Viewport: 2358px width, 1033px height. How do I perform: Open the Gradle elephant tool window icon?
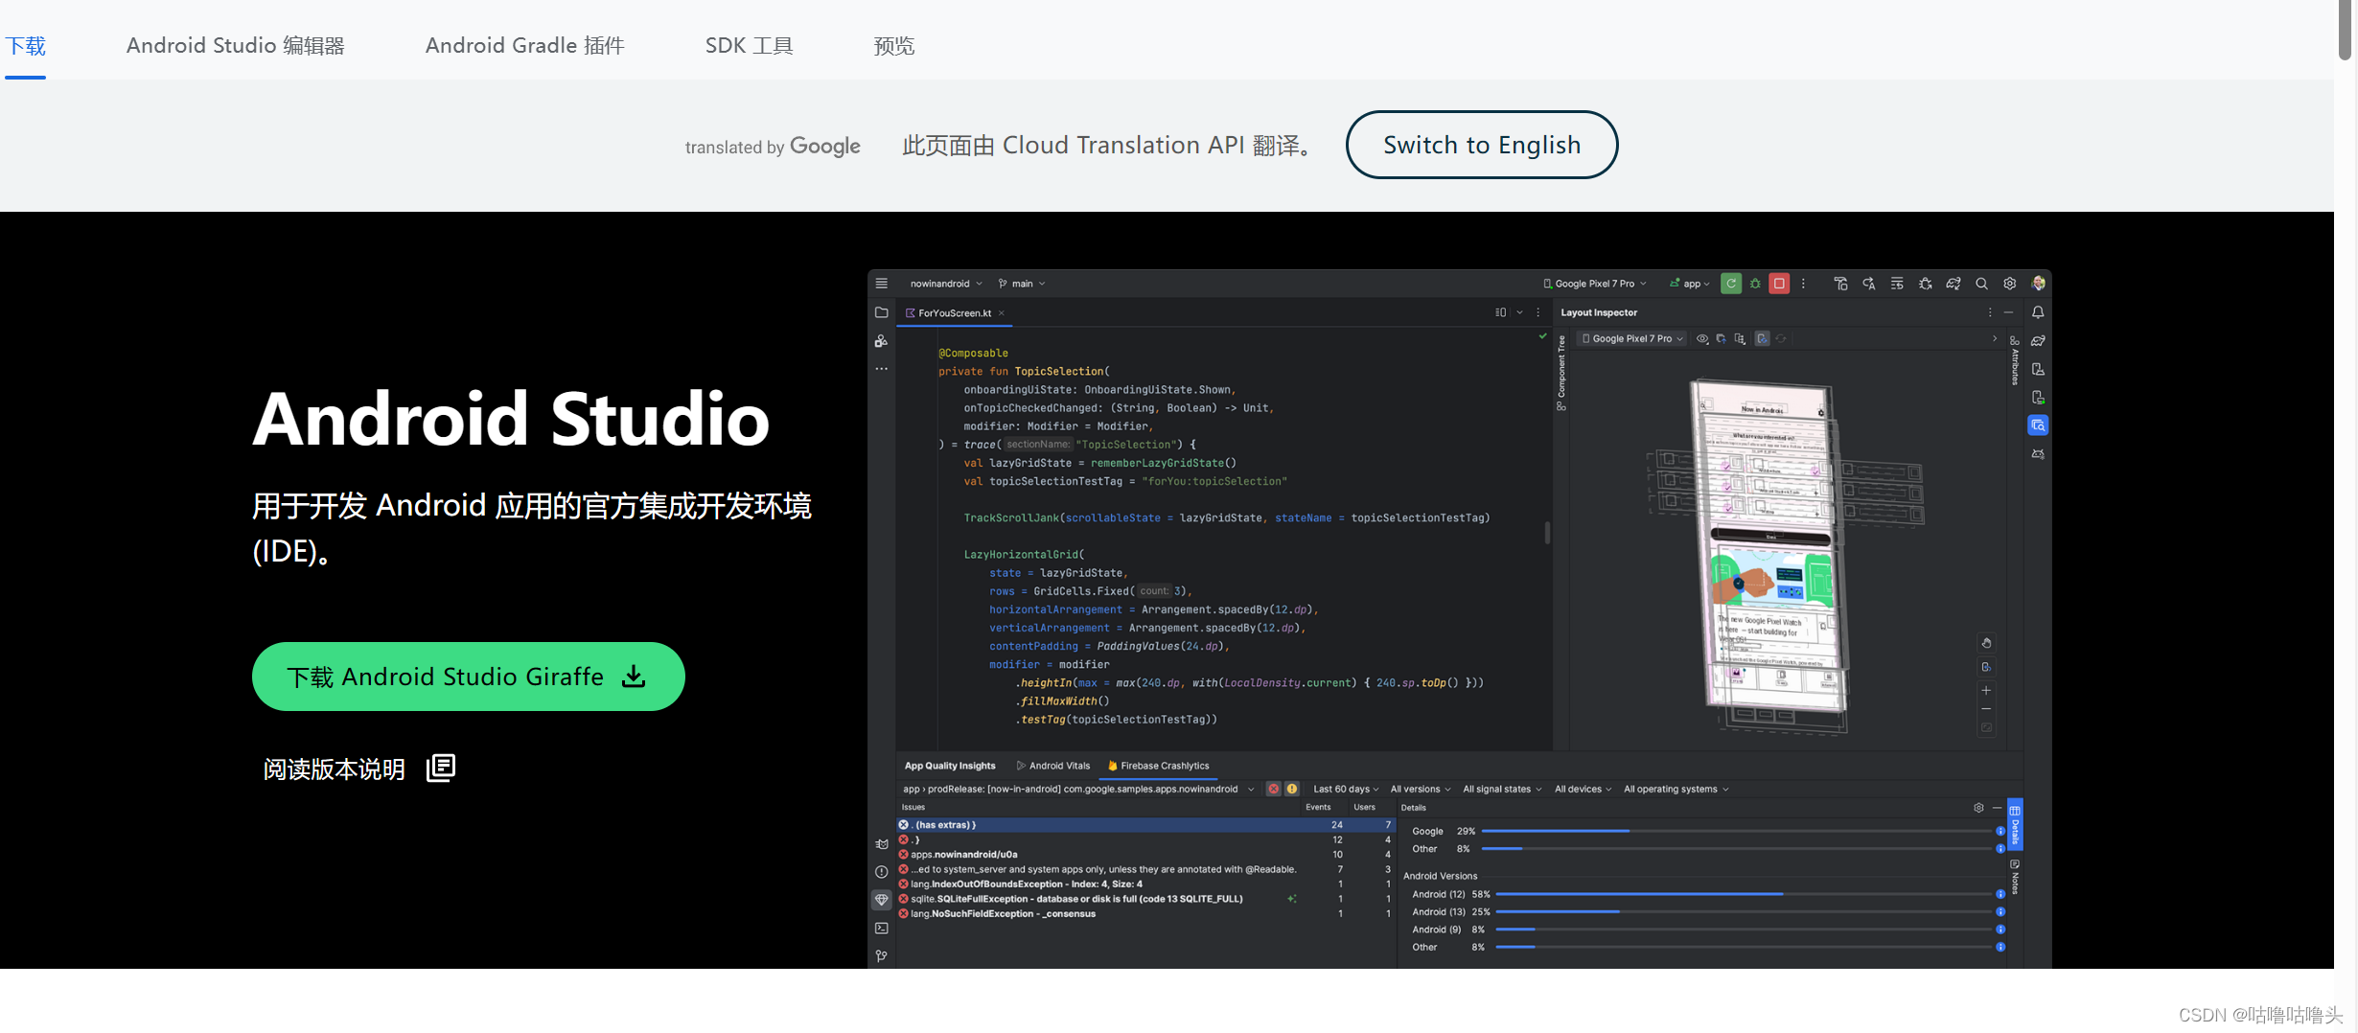tap(2038, 341)
